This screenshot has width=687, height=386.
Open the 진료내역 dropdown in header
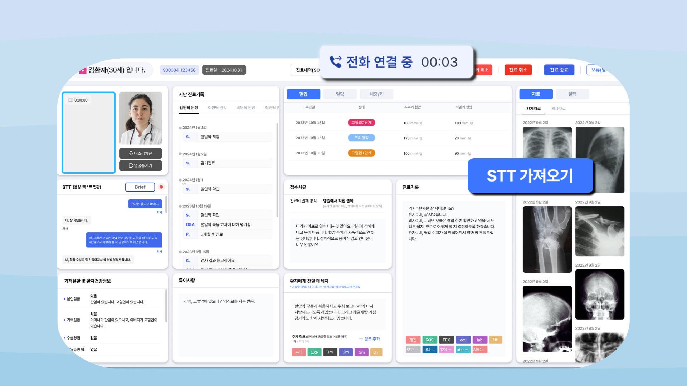click(x=306, y=70)
